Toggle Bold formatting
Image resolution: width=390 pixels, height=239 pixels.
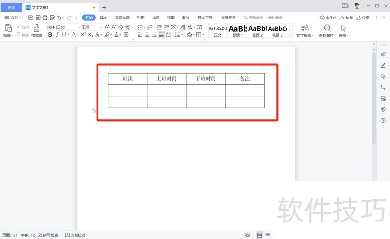coord(50,35)
